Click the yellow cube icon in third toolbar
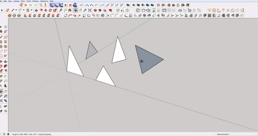Viewport: 258px width, 136px height. tap(10, 15)
